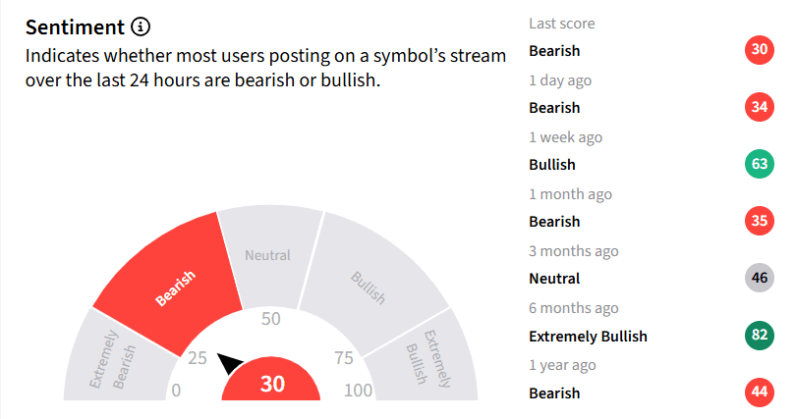The width and height of the screenshot is (796, 419).
Task: Click the red 35 badge from 1 month ago
Action: 760,221
